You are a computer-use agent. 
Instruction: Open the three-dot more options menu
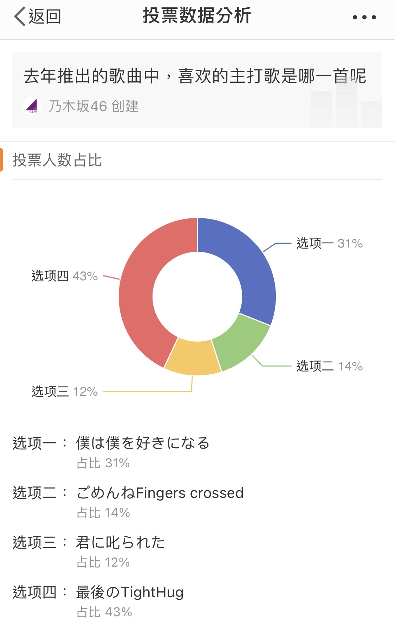(x=364, y=17)
